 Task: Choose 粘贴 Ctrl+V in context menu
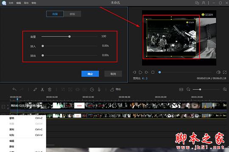click(x=23, y=135)
